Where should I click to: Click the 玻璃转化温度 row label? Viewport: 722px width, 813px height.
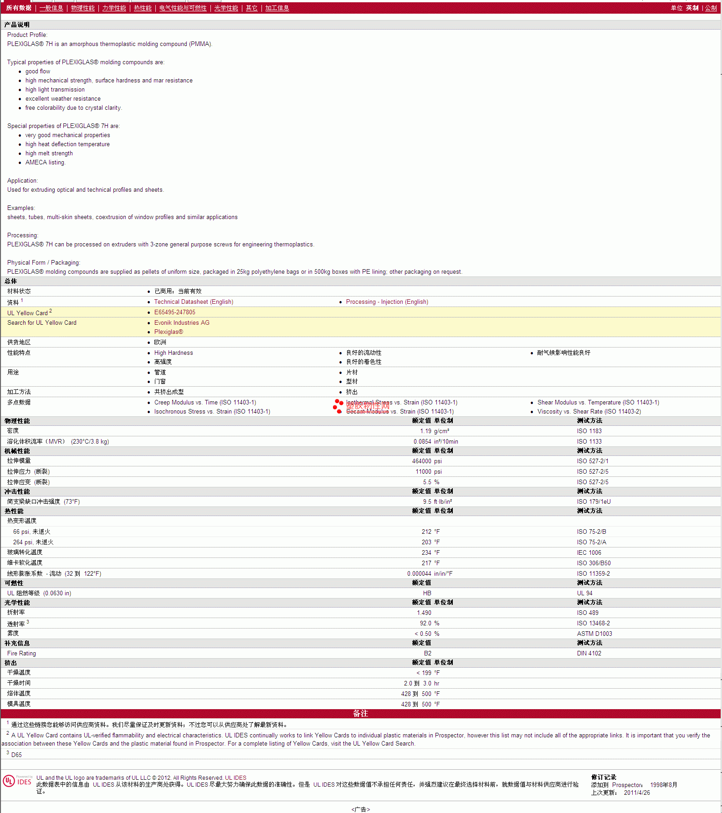[25, 552]
